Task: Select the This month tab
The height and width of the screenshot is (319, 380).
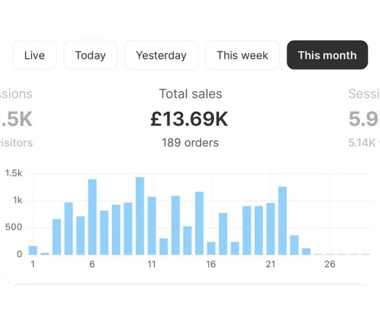Action: 327,55
